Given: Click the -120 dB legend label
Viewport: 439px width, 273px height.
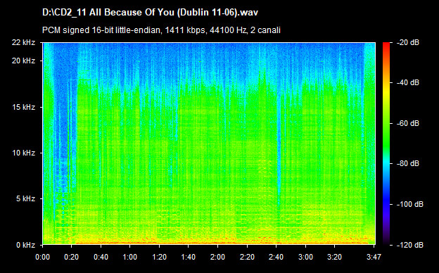Looking at the screenshot, I should 410,245.
